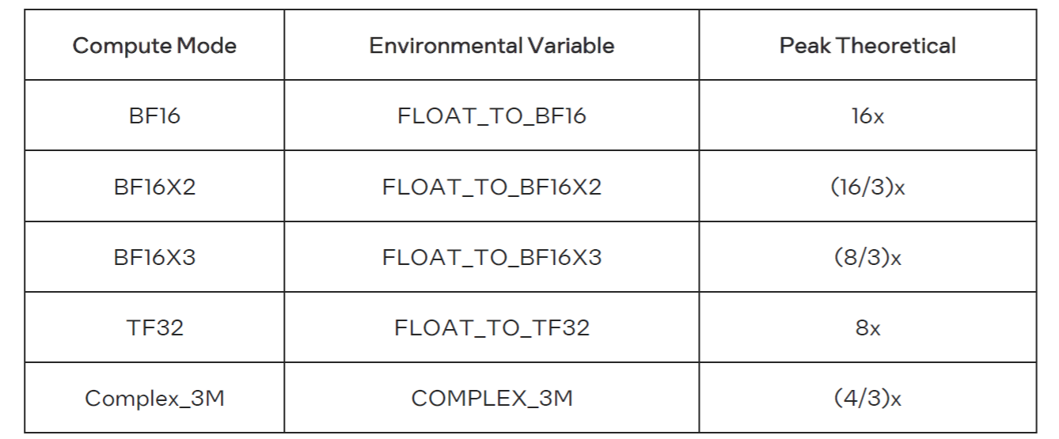Select the FLOAT_TO_BF16X2 variable cell
Image resolution: width=1059 pixels, height=439 pixels.
[492, 187]
